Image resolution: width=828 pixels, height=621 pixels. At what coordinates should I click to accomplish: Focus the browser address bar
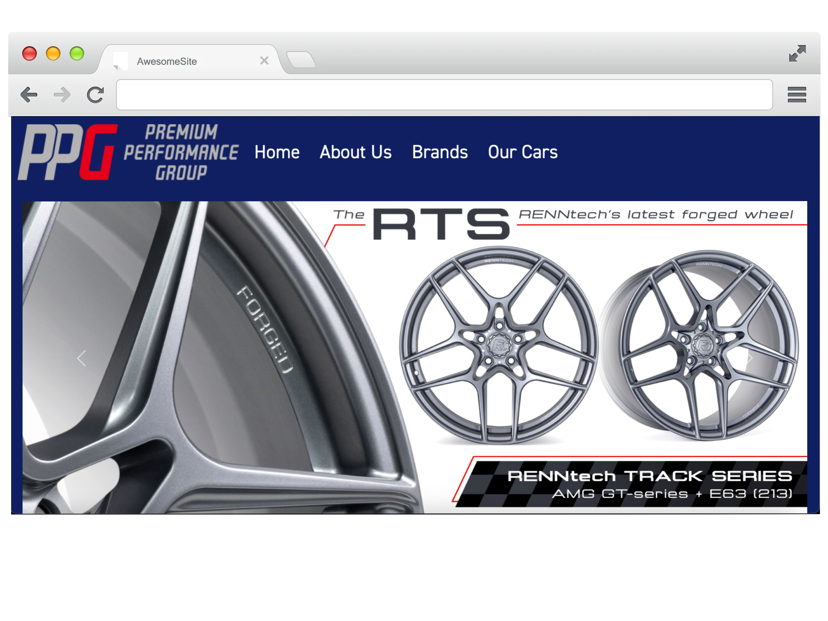point(444,95)
